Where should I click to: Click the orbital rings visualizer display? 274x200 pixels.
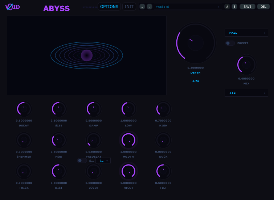pos(87,55)
